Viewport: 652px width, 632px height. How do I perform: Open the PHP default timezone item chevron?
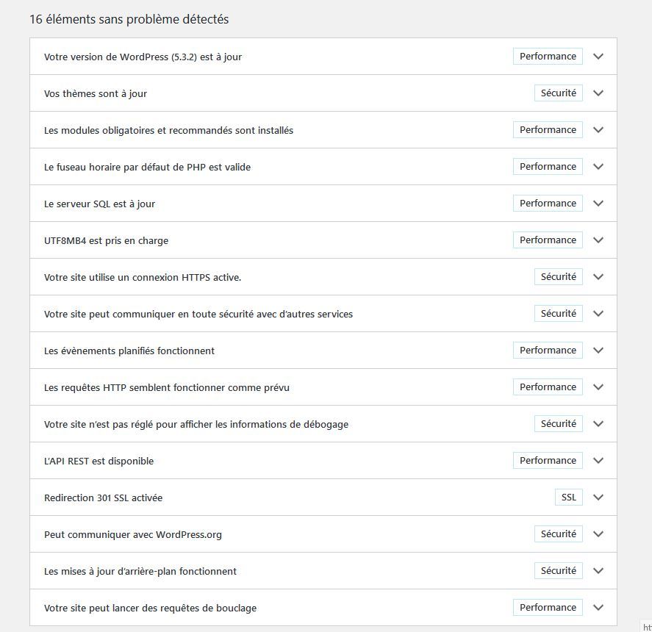point(598,167)
